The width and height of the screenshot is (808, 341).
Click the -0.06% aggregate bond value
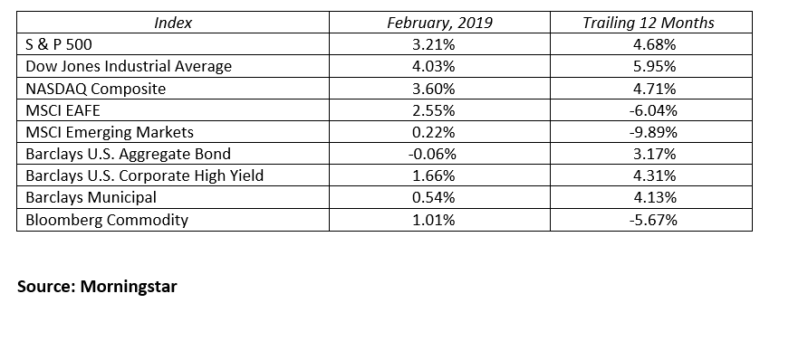(x=432, y=154)
